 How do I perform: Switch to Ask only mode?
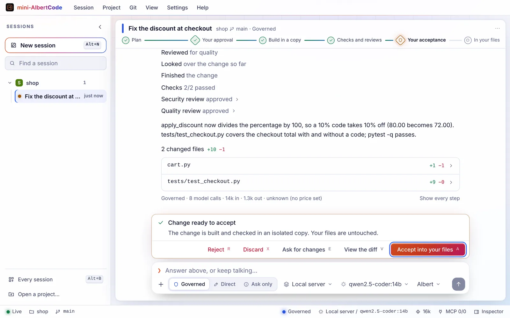pyautogui.click(x=258, y=284)
